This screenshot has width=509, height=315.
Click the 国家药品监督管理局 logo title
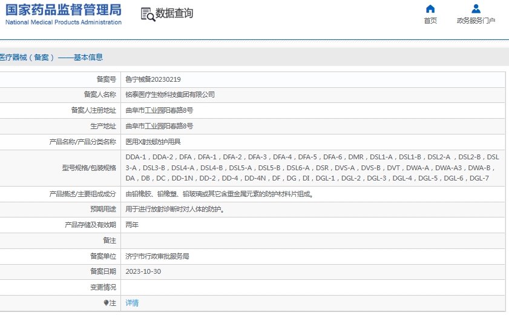64,10
